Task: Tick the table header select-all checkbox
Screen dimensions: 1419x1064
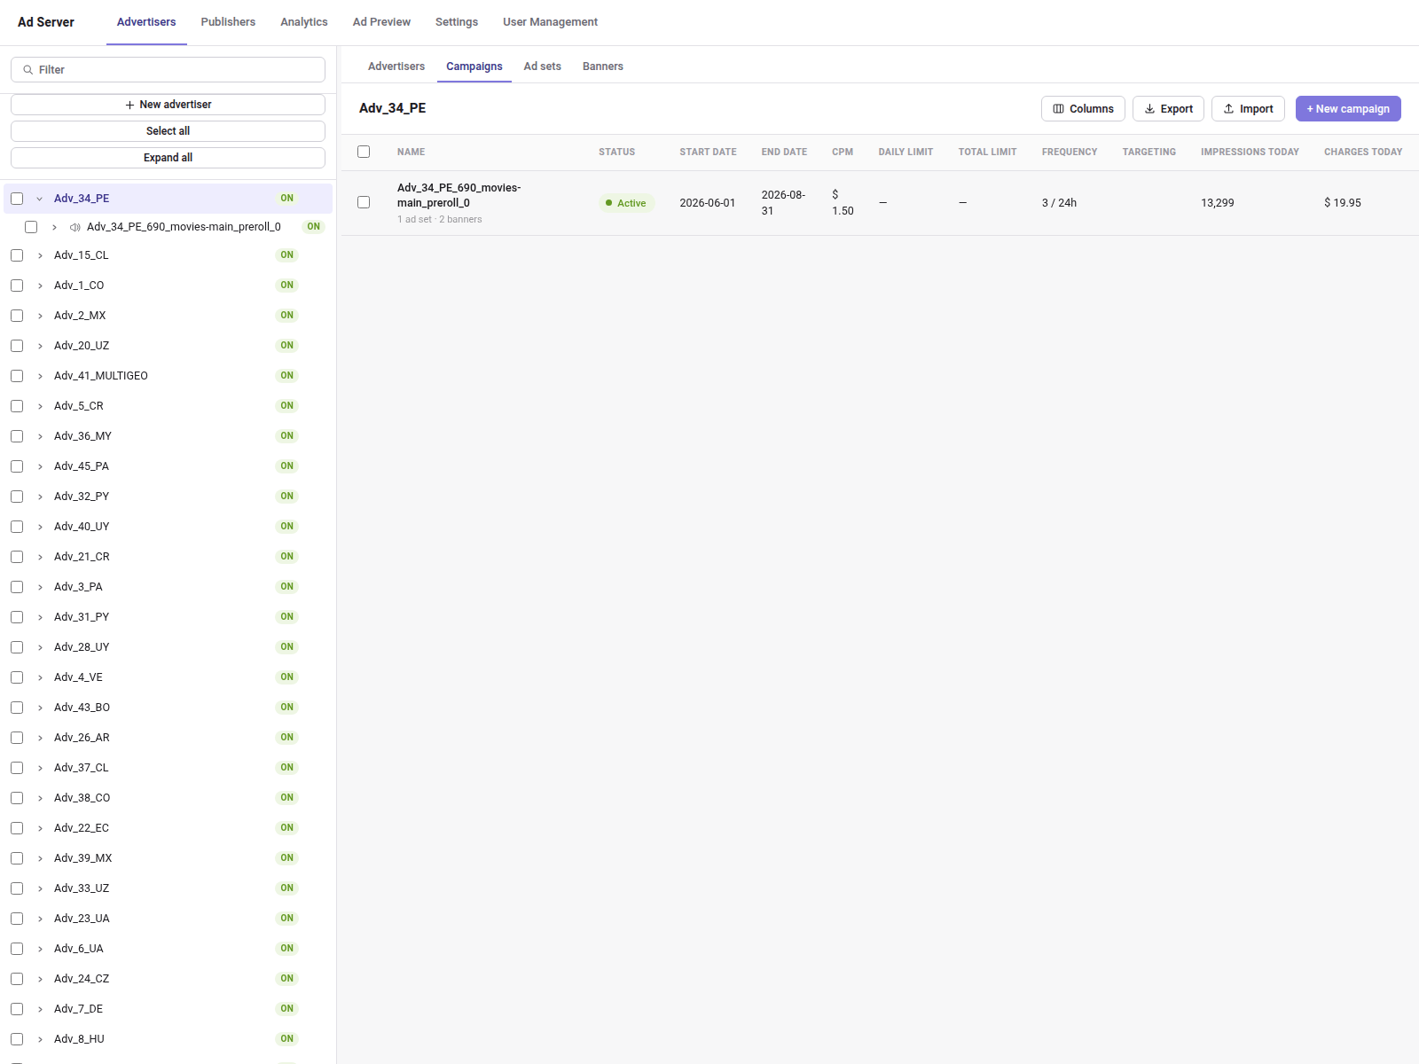Action: click(x=364, y=152)
